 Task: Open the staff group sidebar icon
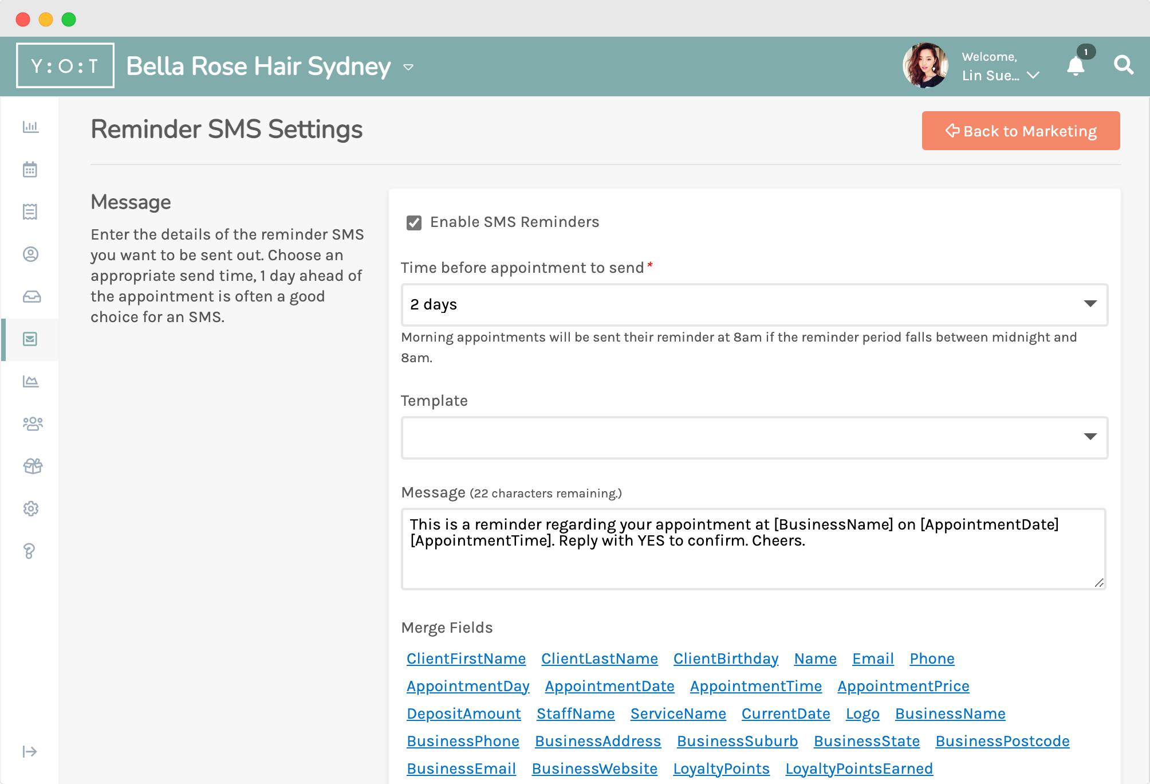click(33, 424)
